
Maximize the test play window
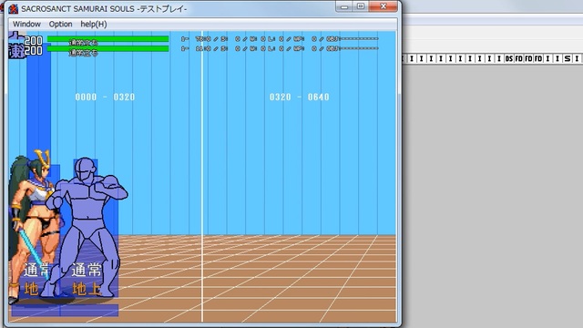[361, 6]
